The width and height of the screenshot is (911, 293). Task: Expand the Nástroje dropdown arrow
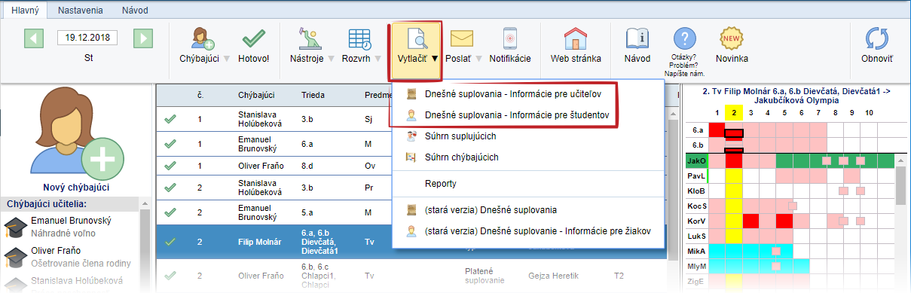click(x=331, y=58)
